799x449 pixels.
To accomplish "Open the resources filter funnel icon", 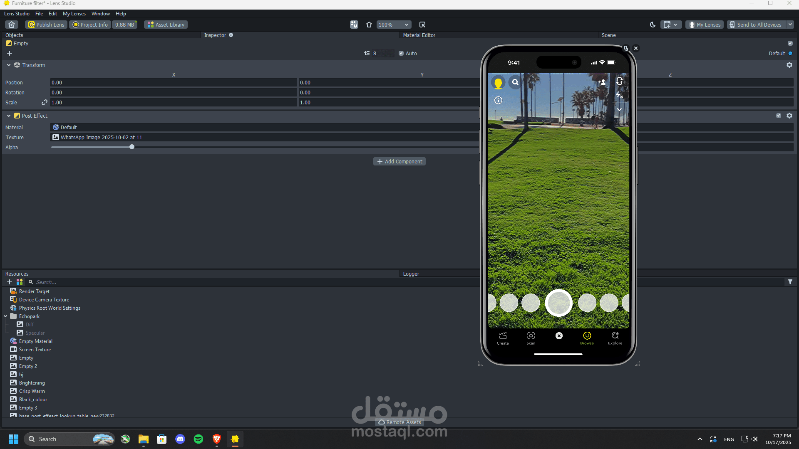I will click(x=790, y=282).
